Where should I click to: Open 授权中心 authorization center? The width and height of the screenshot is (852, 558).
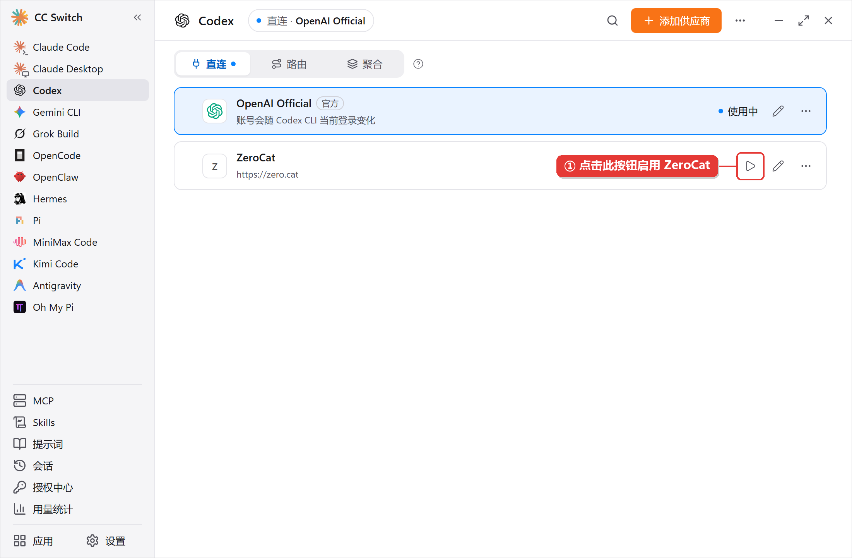[x=78, y=488]
